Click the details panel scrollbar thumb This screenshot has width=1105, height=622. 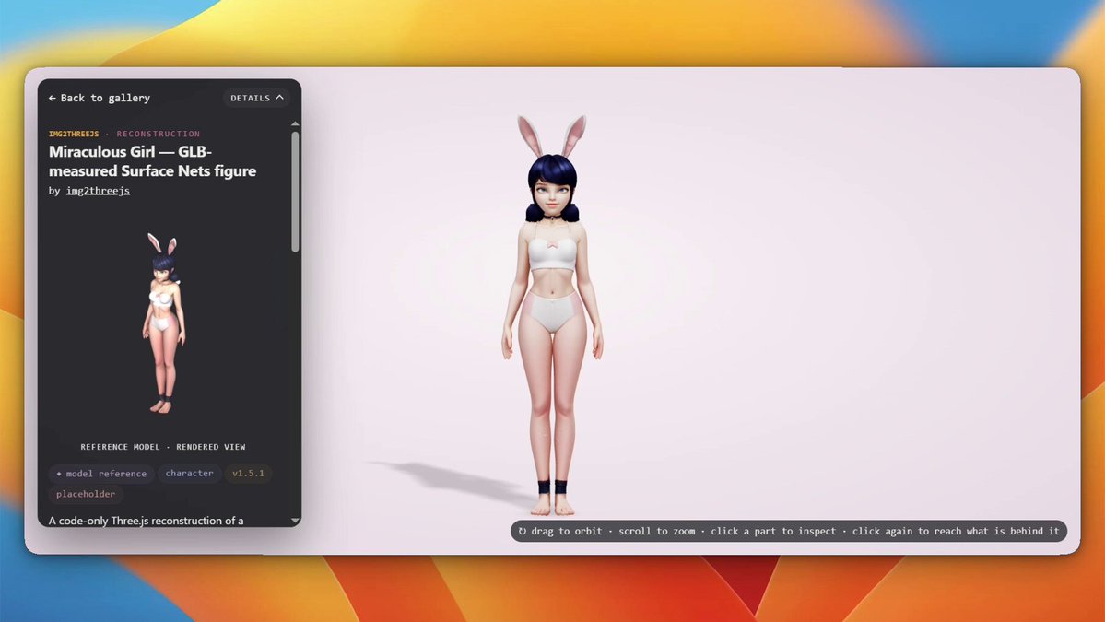[x=295, y=191]
